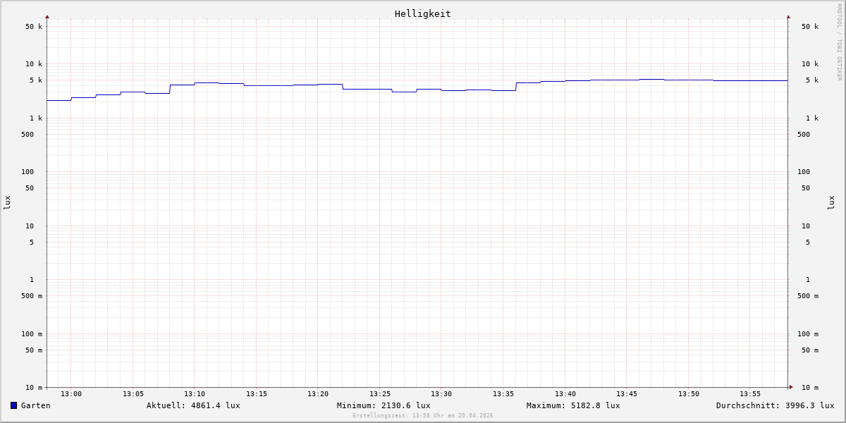Screen dimensions: 846x423
Task: Click the Minimum 2130.6 lux statistic
Action: click(383, 405)
